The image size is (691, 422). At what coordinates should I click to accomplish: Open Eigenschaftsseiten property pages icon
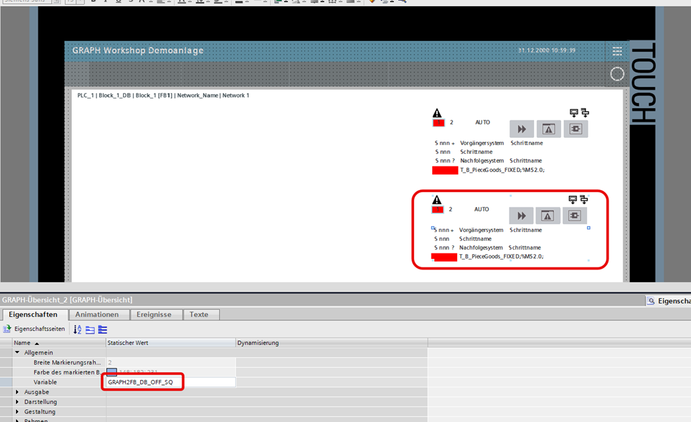point(7,329)
